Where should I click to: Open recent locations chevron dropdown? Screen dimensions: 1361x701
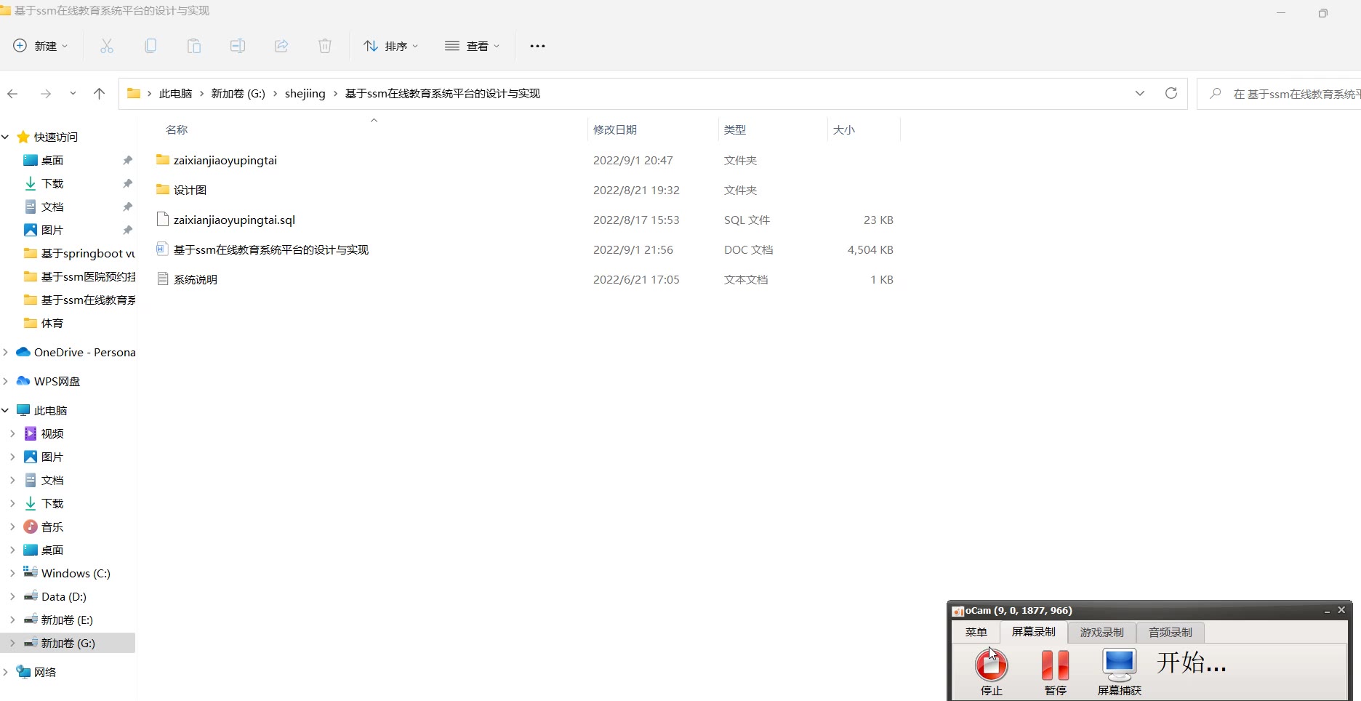[x=73, y=93]
